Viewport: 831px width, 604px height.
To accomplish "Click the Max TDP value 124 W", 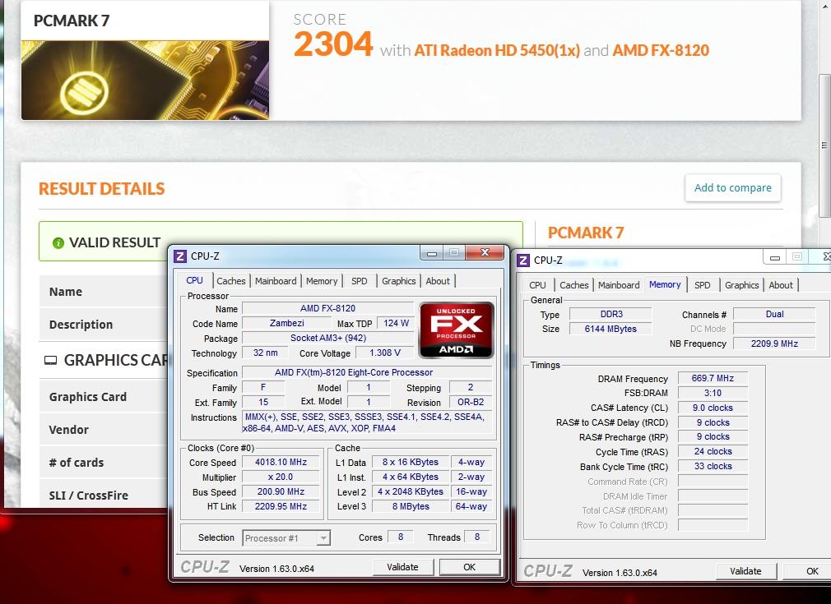I will (x=396, y=323).
